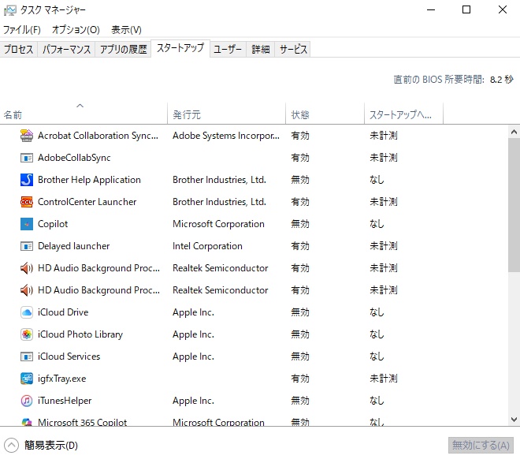Sort by the 状態 column header

pyautogui.click(x=325, y=114)
